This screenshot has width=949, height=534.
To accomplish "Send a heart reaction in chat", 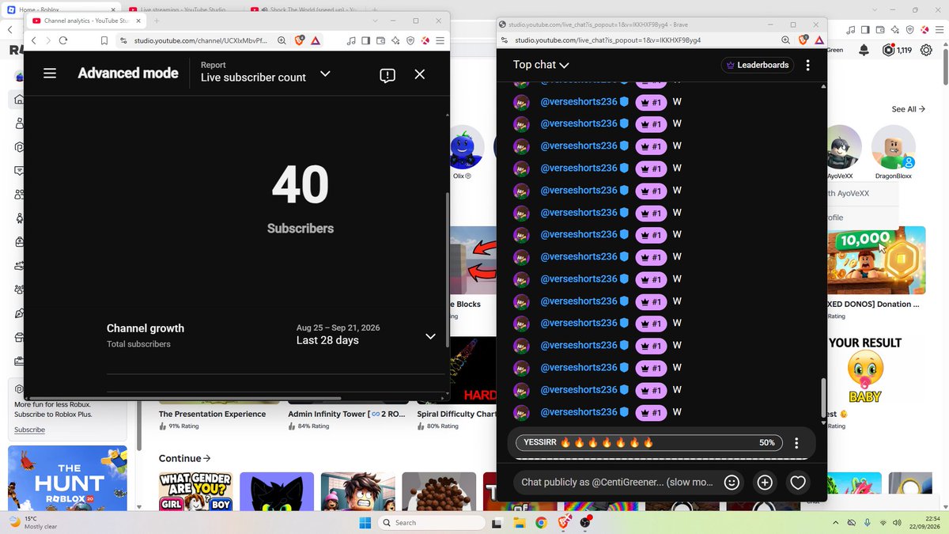I will click(798, 482).
